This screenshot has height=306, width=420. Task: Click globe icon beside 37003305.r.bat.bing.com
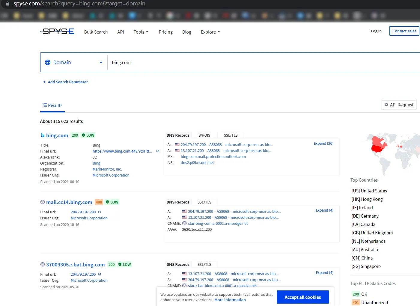coord(42,264)
